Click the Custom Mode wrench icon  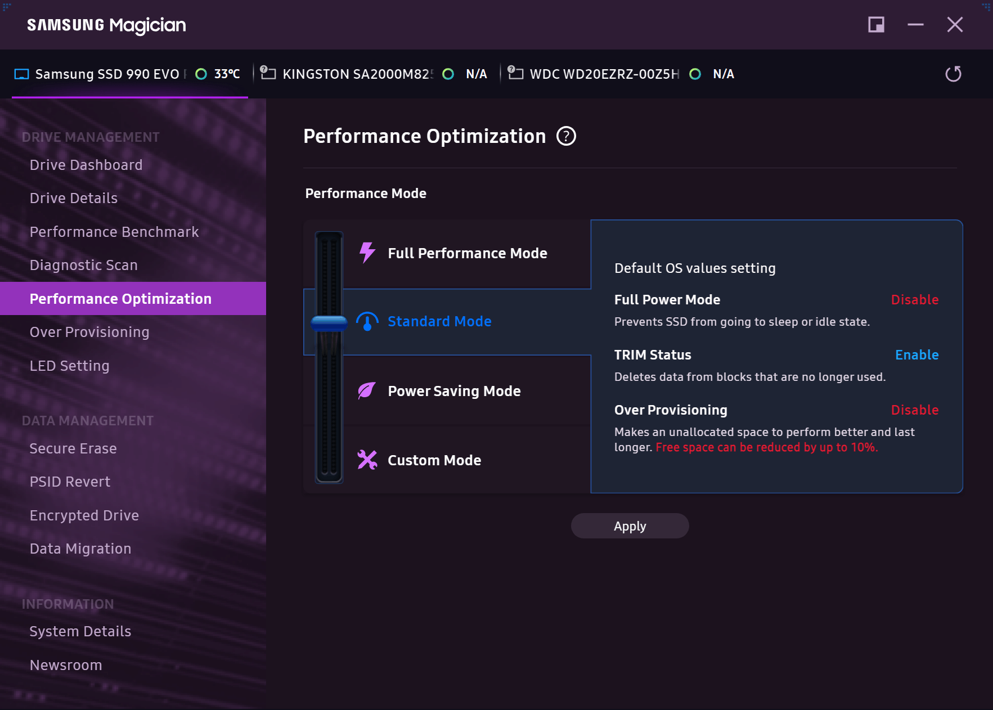click(367, 460)
